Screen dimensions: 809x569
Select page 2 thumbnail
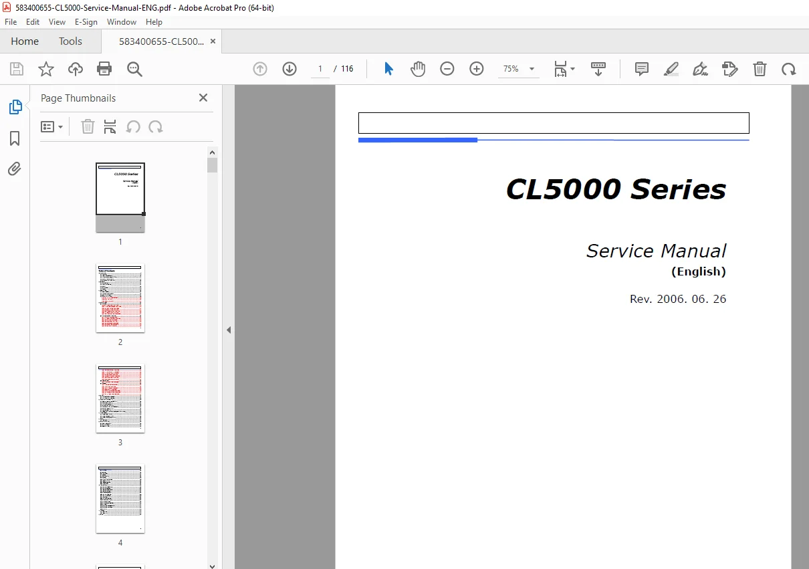tap(120, 298)
